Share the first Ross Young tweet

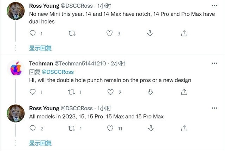coord(184,33)
